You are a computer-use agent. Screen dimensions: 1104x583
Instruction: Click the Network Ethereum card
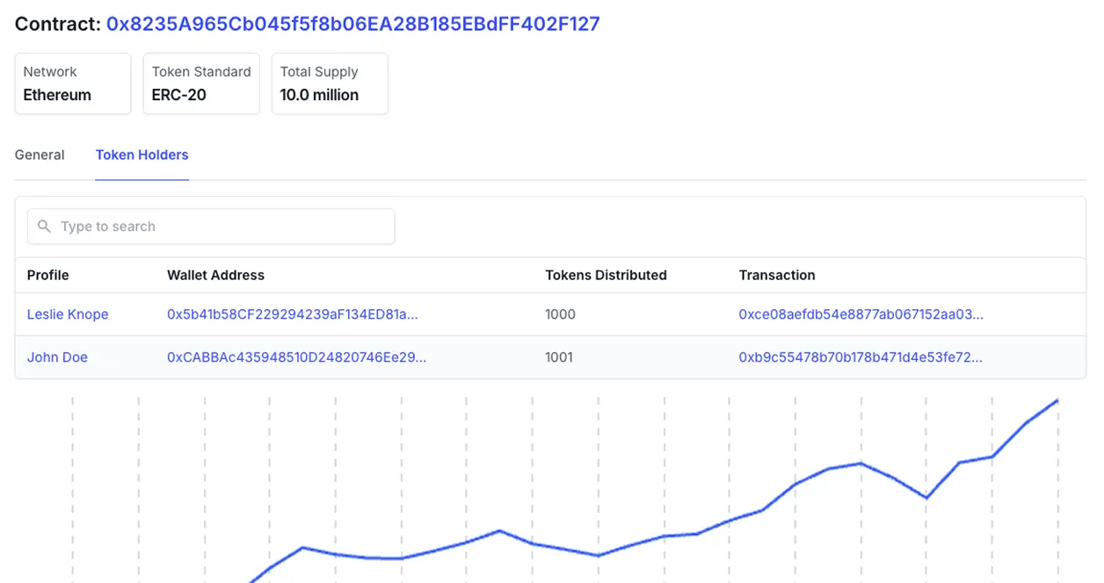(x=73, y=83)
